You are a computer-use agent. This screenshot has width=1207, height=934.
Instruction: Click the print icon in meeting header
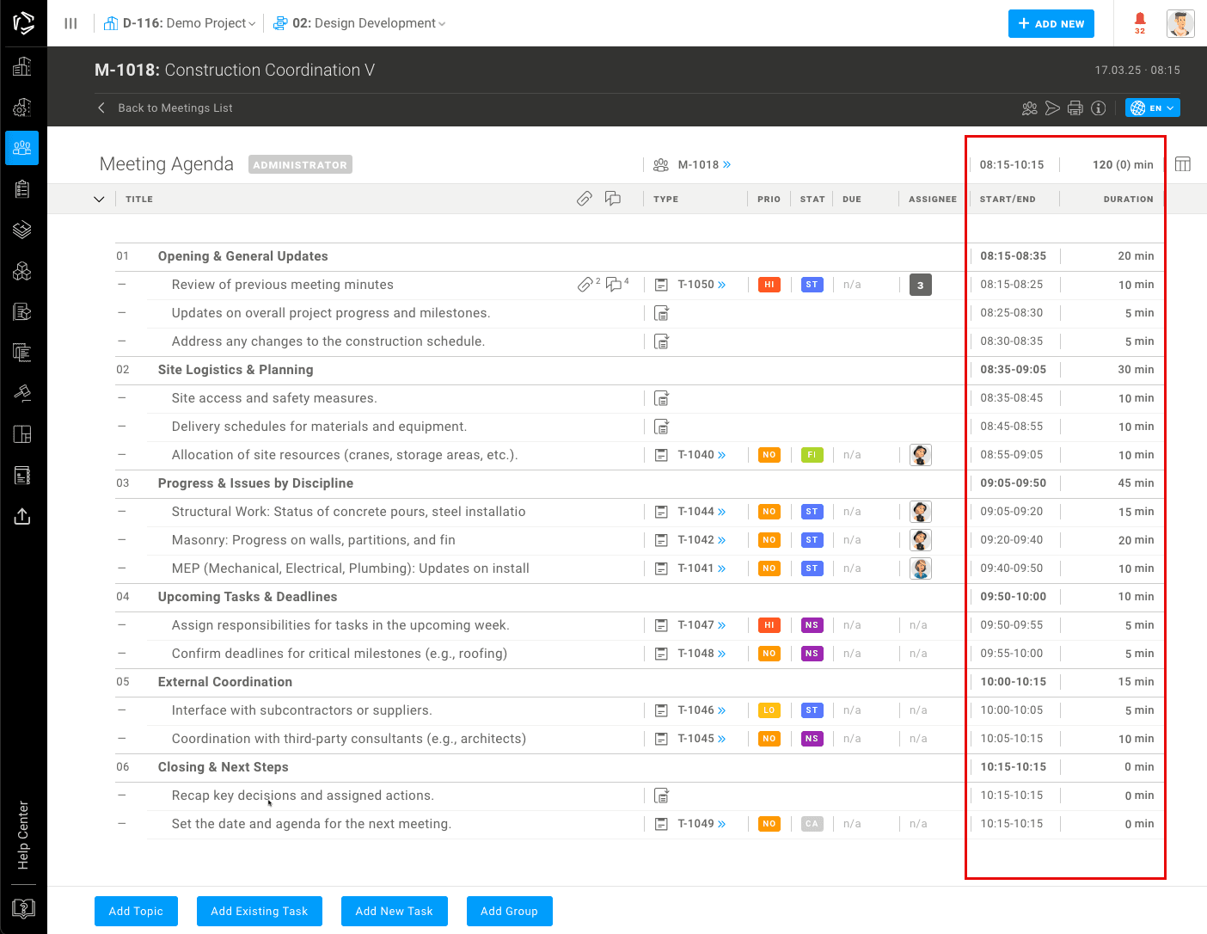(1075, 108)
